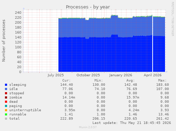
Task: Click zombie maximum value 9.68
Action: (165, 97)
